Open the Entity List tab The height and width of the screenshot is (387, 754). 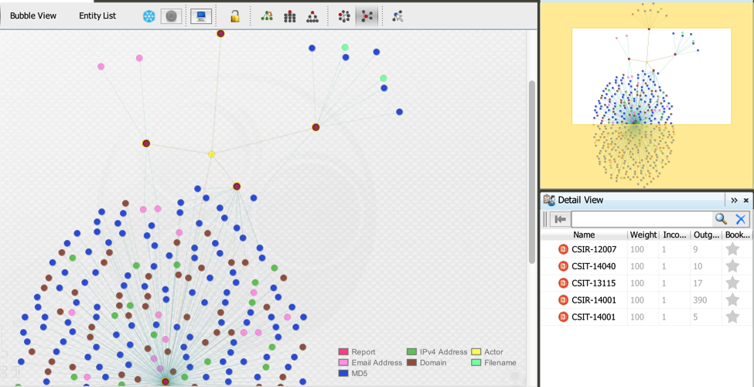coord(97,16)
